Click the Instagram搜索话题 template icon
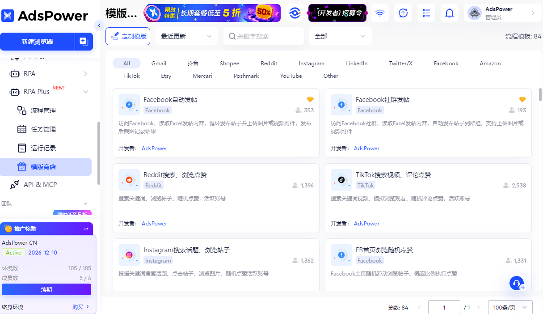 (x=129, y=255)
